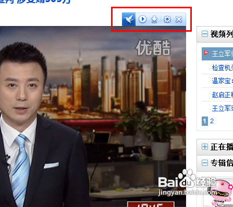The height and width of the screenshot is (207, 233).
Task: Click the download arrow icon in the floating toolbar
Action: (x=154, y=19)
